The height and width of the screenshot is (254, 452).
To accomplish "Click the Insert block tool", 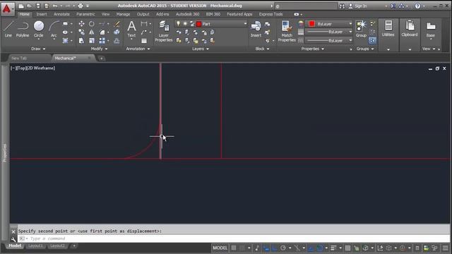I will click(x=256, y=29).
